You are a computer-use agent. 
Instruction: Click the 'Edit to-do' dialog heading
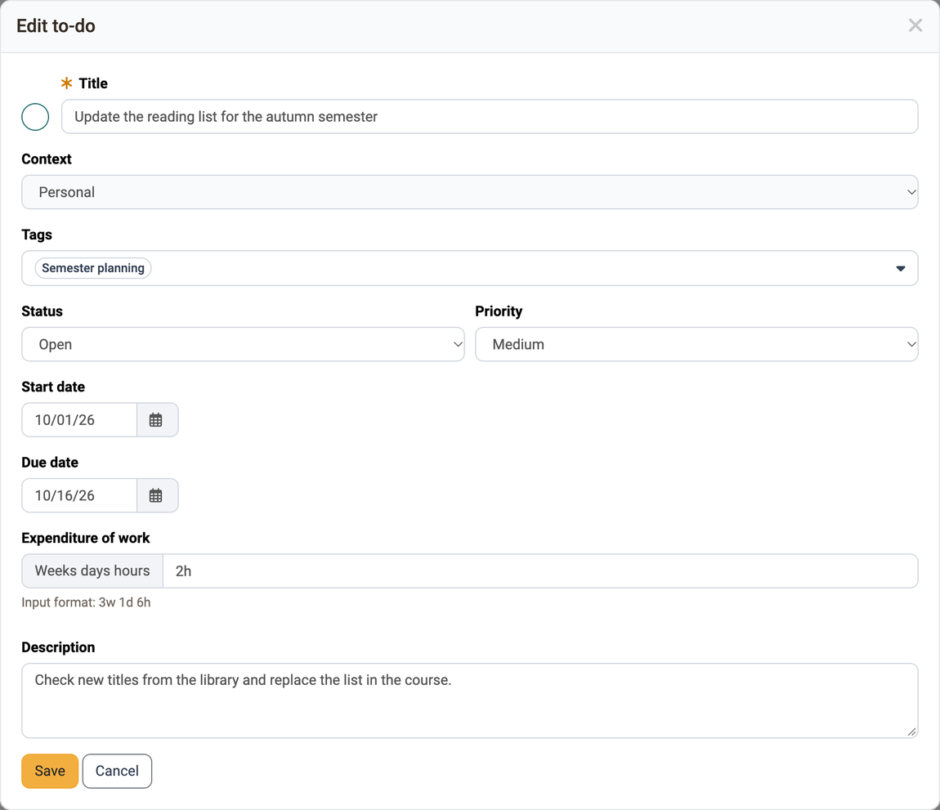point(56,26)
